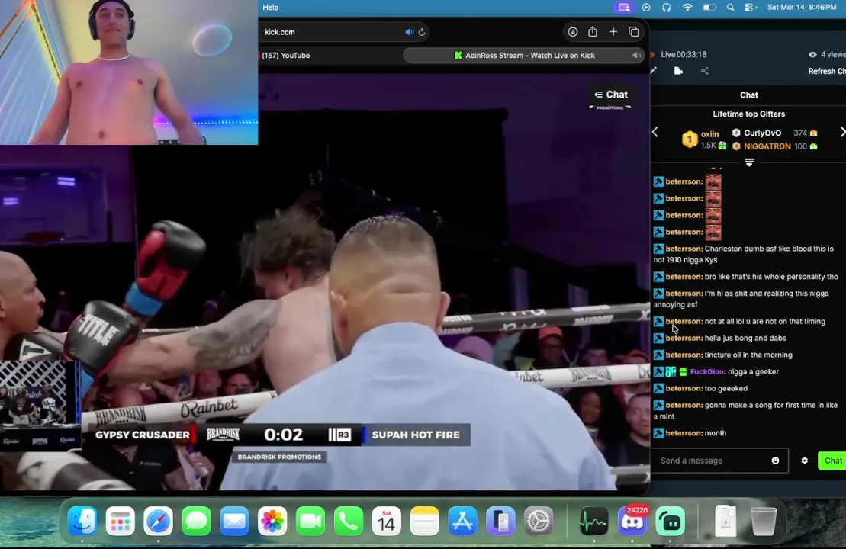Show Safari tab overview

[x=634, y=32]
